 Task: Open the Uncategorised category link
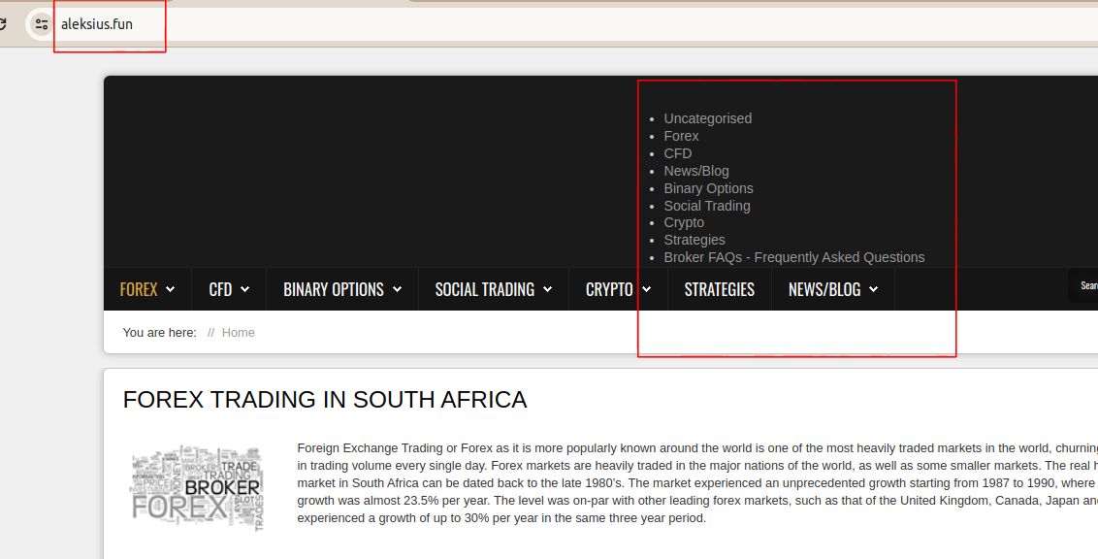(707, 118)
